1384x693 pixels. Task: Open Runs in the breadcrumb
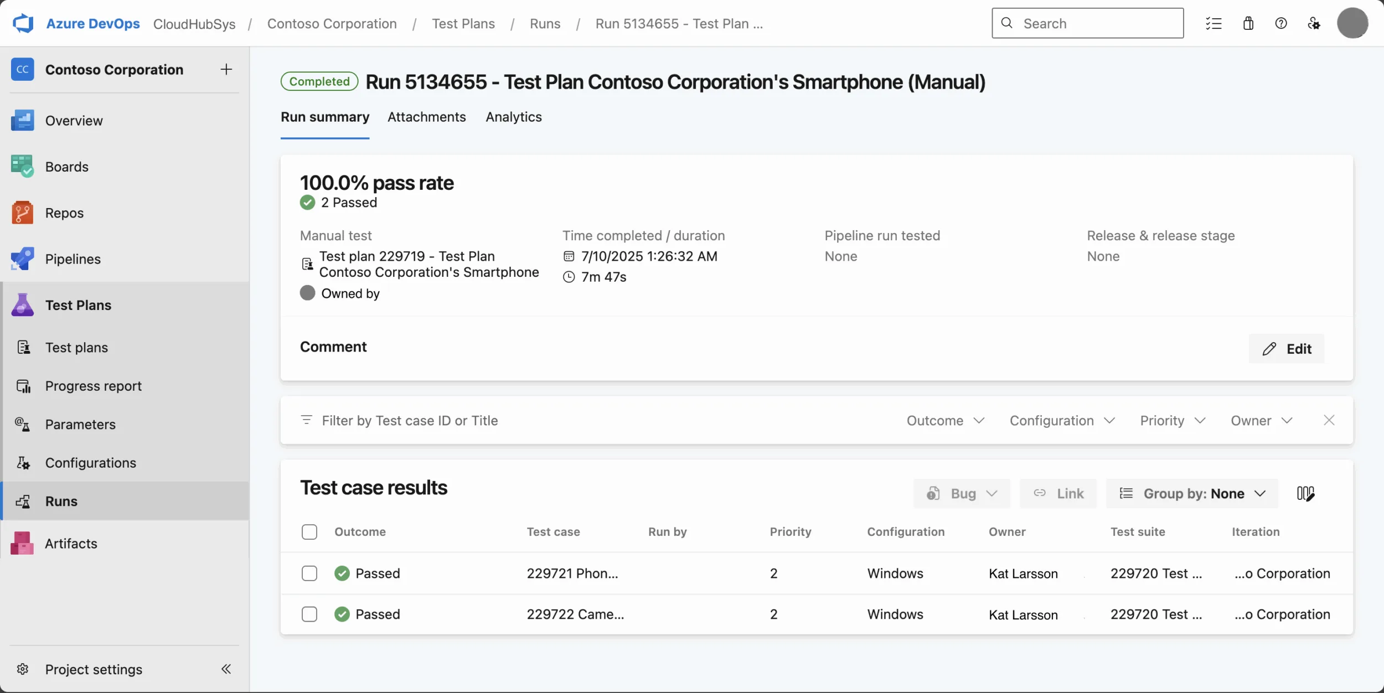click(x=545, y=23)
